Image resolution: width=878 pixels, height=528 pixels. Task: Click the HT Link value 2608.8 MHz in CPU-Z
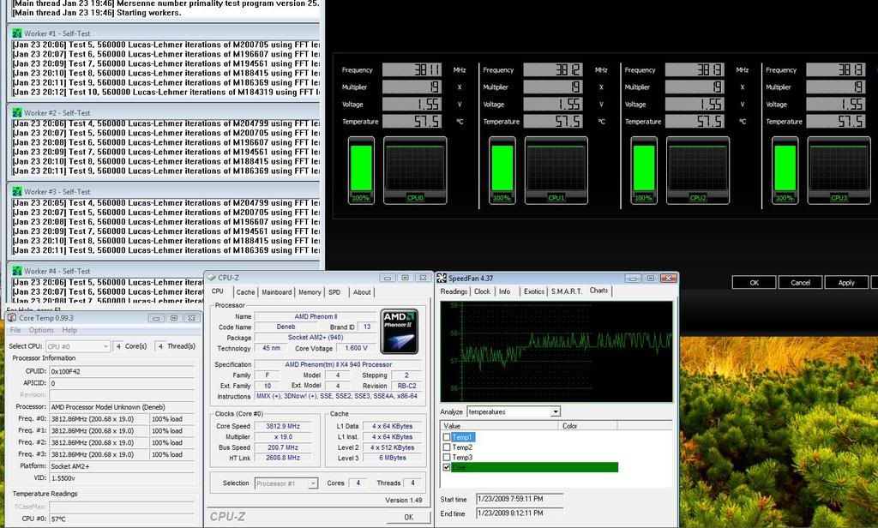pyautogui.click(x=283, y=458)
